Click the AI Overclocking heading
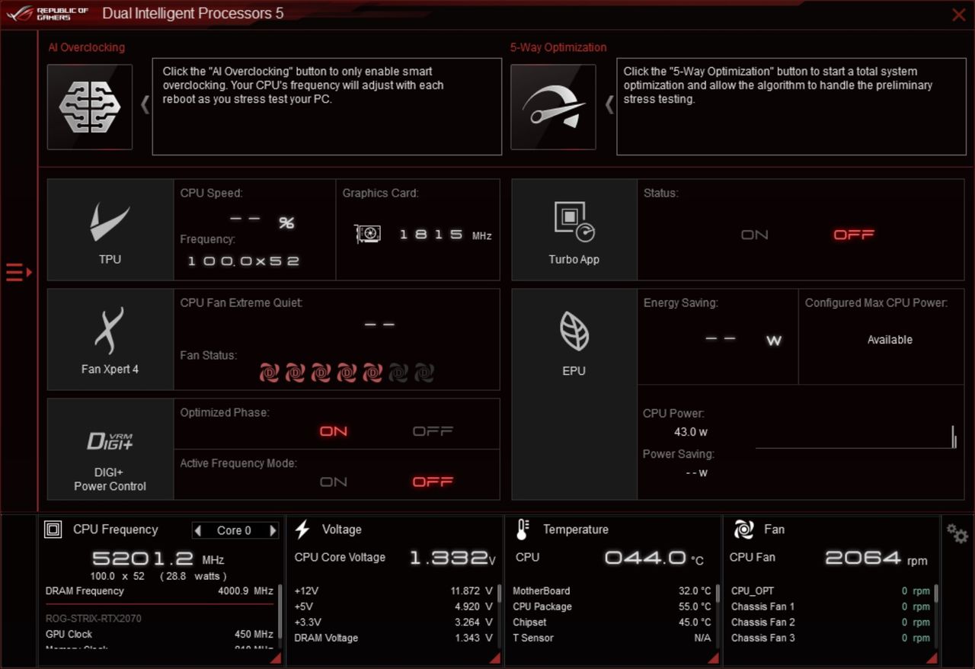This screenshot has height=669, width=975. pos(87,47)
